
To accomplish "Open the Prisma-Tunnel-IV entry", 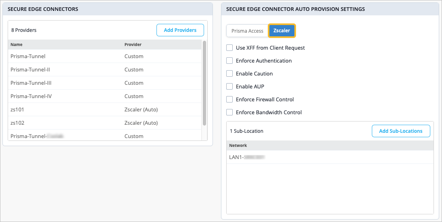I will (x=105, y=96).
